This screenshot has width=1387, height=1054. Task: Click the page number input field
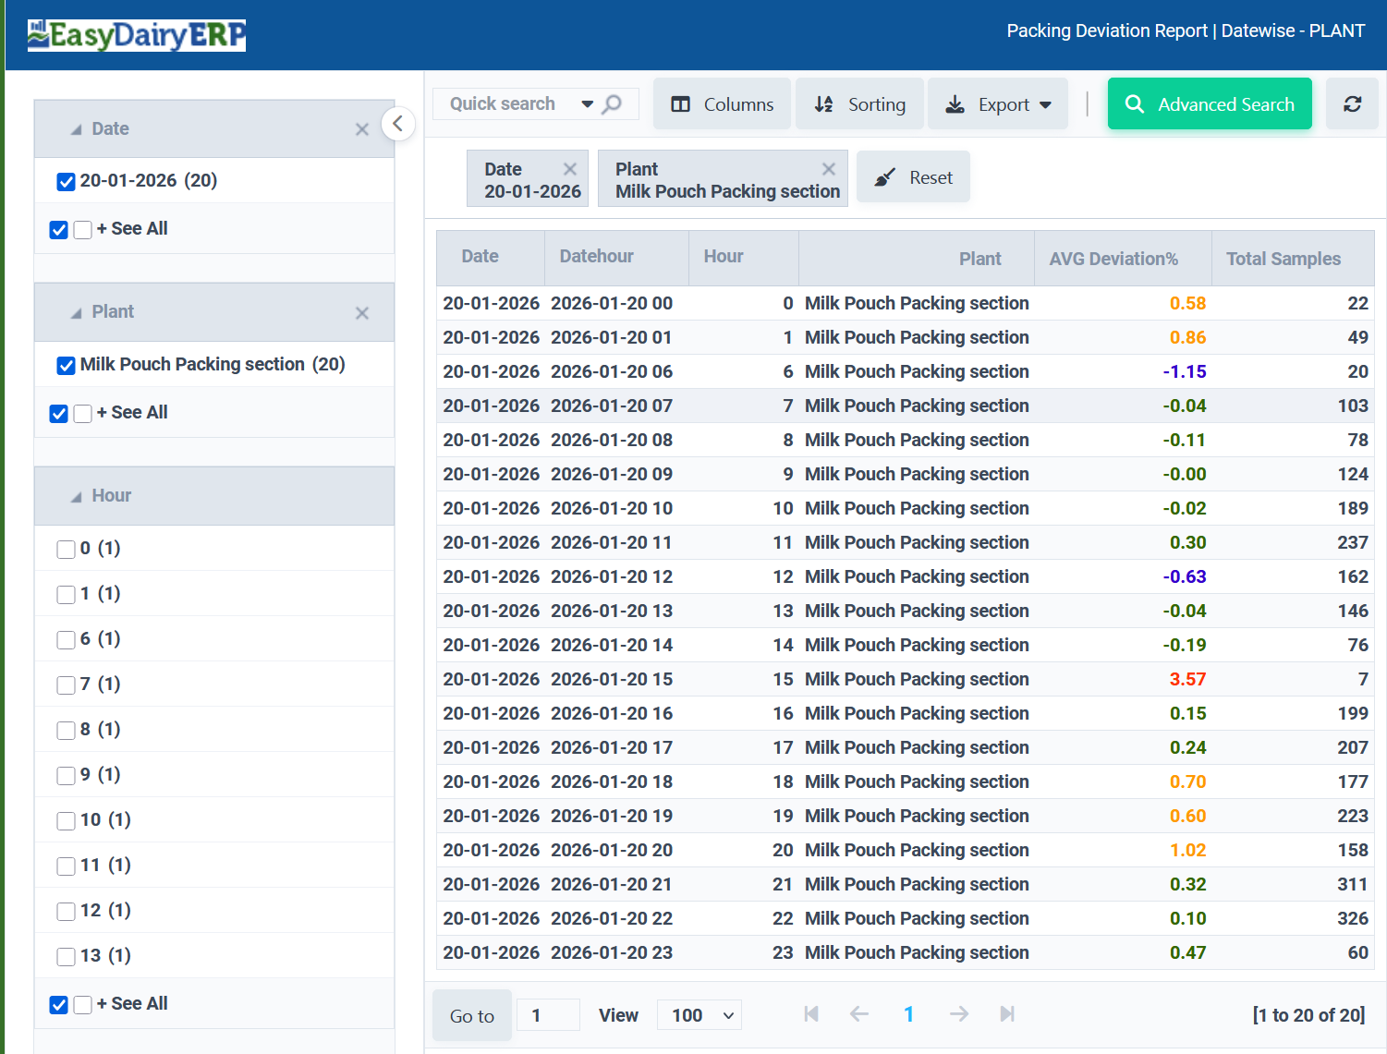point(548,1014)
